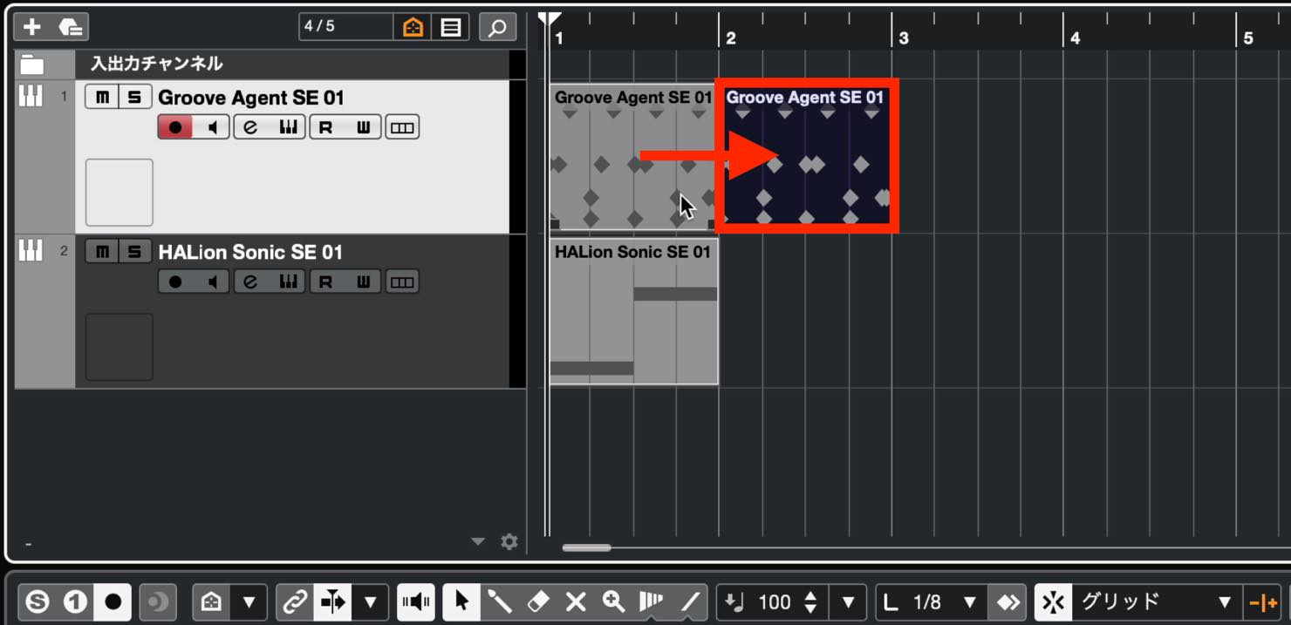1291x625 pixels.
Task: Open the track list lines icon
Action: (451, 27)
